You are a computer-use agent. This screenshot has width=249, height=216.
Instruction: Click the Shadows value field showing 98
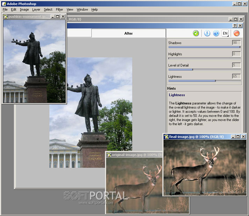(236, 43)
